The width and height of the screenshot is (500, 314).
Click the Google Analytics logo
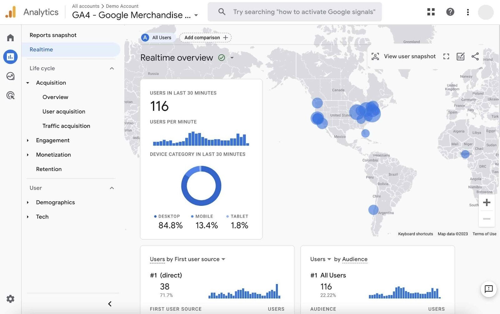tap(11, 12)
